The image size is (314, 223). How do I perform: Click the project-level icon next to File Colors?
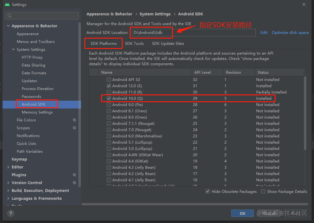pos(75,120)
